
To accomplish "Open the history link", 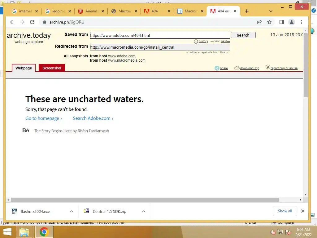I will coord(203,41).
